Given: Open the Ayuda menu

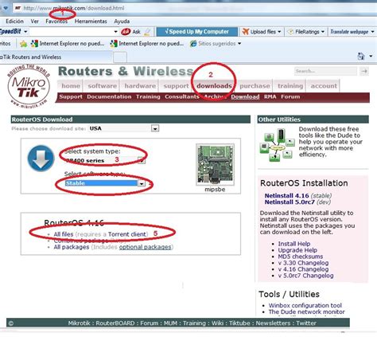Looking at the screenshot, I should pyautogui.click(x=122, y=22).
